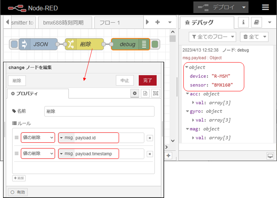The image size is (277, 198).
Task: Collapse the object tree in debug output
Action: click(x=187, y=67)
